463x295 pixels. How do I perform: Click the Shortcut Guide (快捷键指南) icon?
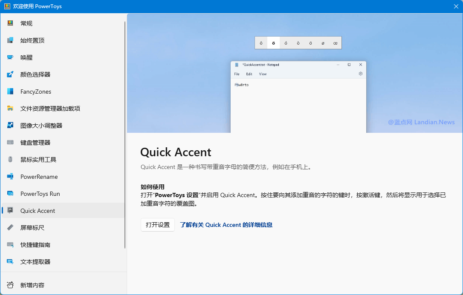pos(10,245)
